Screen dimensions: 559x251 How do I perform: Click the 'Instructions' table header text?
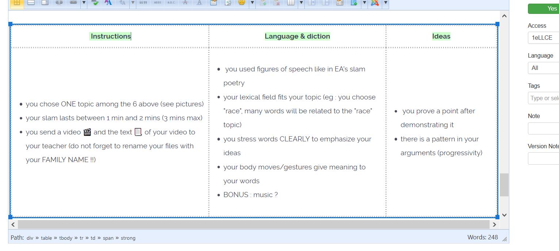coord(110,36)
